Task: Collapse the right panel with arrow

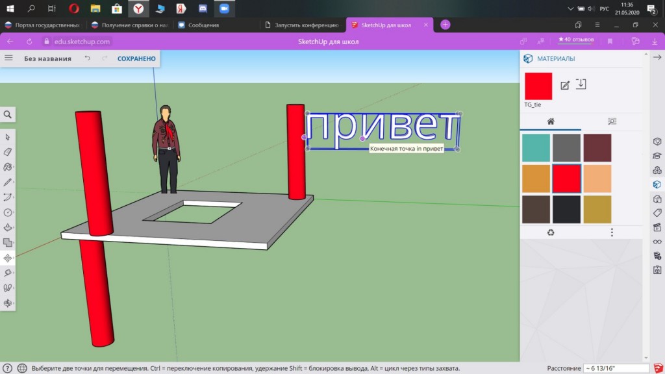Action: pos(657,58)
